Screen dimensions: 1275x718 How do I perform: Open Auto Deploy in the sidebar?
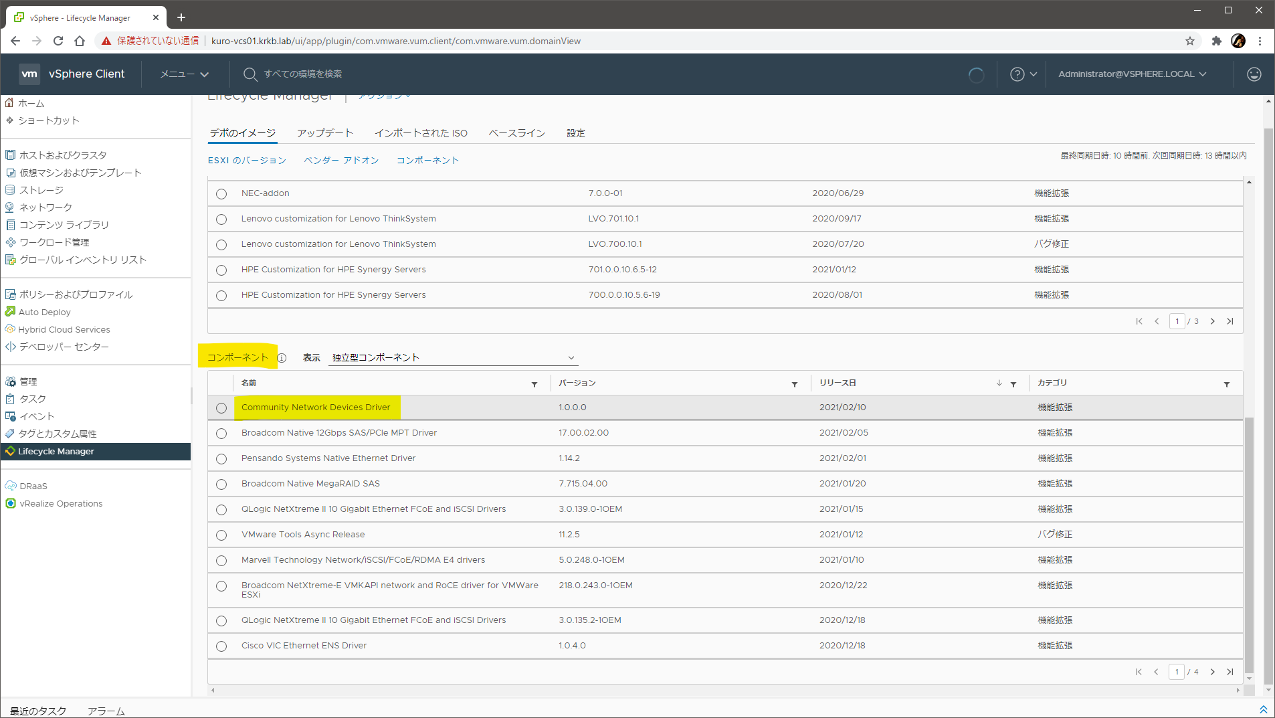[x=44, y=312]
